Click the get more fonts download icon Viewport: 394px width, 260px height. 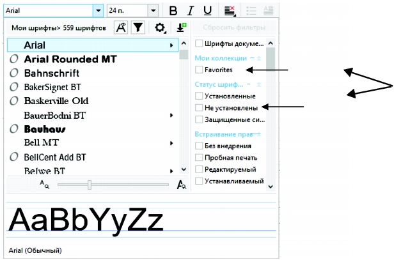pyautogui.click(x=181, y=27)
